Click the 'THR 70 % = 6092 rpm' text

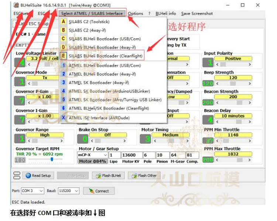tap(40, 154)
